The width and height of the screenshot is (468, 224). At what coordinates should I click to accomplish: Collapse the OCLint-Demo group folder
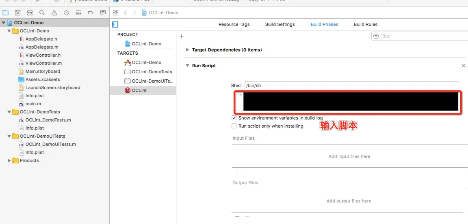pos(9,31)
